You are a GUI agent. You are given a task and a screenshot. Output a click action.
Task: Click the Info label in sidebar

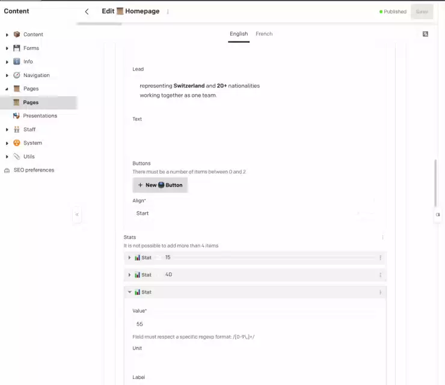point(28,61)
